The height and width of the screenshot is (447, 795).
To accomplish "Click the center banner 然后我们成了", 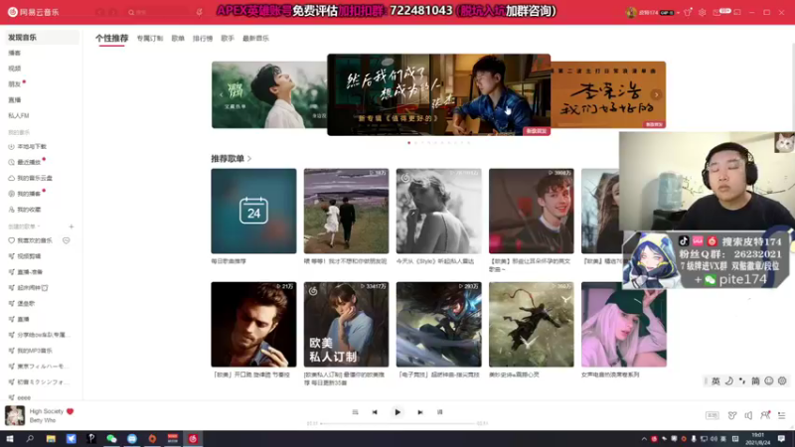I will point(438,94).
